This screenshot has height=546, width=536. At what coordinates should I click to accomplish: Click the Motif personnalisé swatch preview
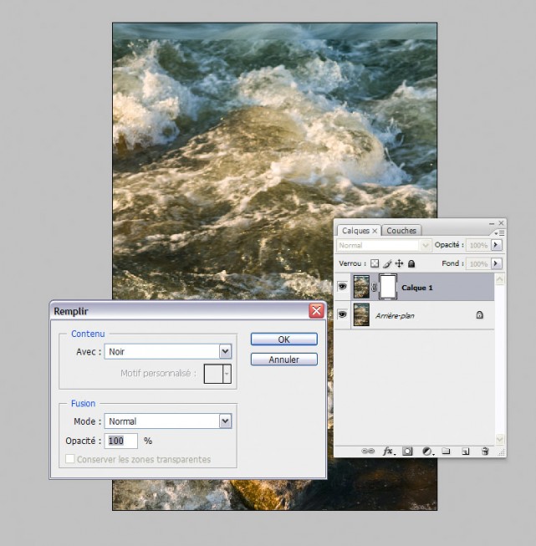tap(213, 374)
